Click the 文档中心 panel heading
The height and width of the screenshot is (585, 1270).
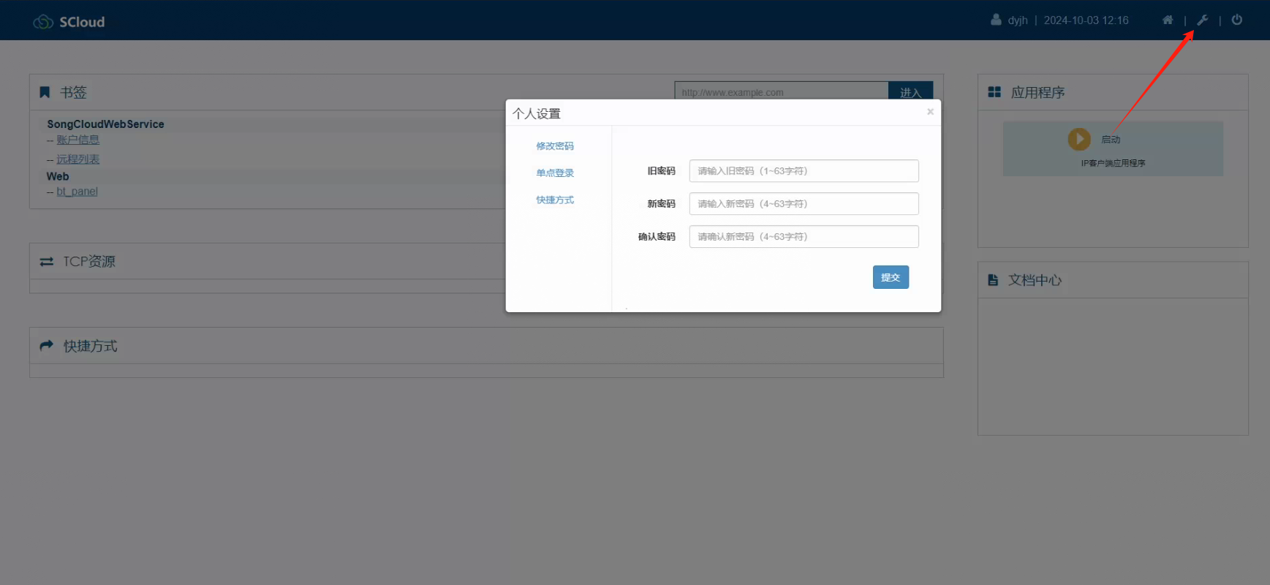pyautogui.click(x=1035, y=280)
